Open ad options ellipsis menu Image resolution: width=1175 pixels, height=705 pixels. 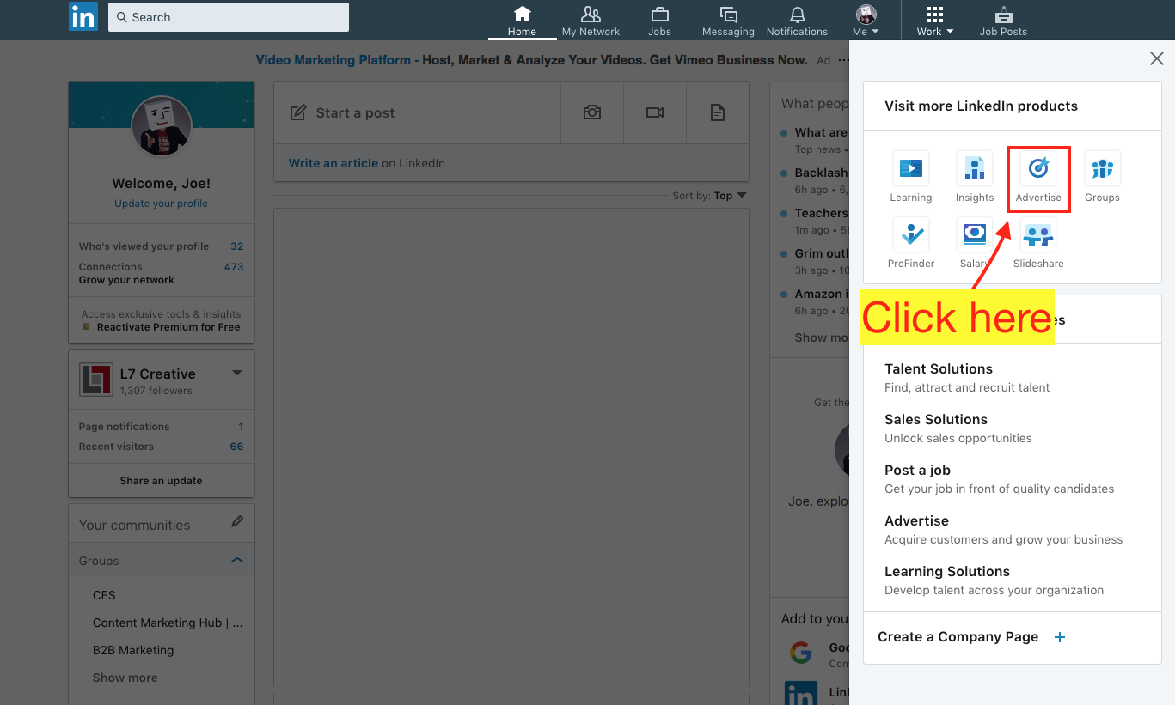[x=844, y=60]
